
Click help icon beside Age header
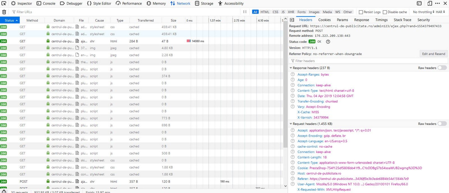tap(293, 80)
